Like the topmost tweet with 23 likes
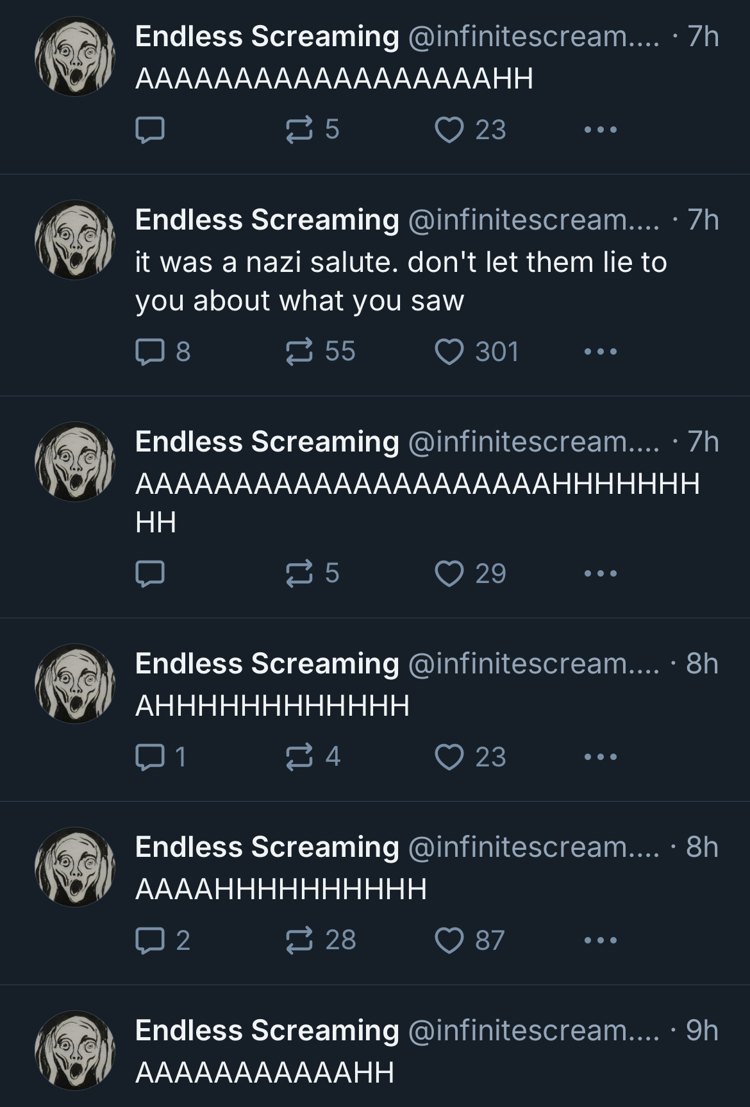Screen dimensions: 750x1107 click(449, 130)
